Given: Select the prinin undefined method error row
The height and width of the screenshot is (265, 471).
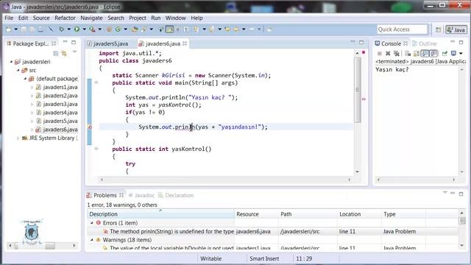Looking at the screenshot, I should coord(272,231).
